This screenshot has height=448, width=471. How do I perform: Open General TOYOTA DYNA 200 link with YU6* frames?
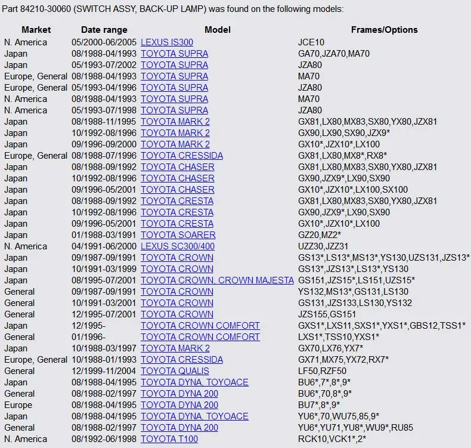coord(179,428)
